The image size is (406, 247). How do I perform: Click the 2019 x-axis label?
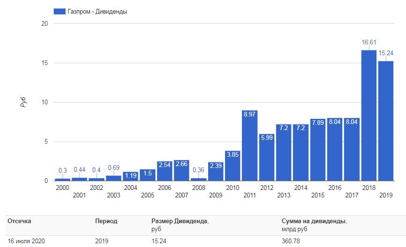click(x=386, y=195)
